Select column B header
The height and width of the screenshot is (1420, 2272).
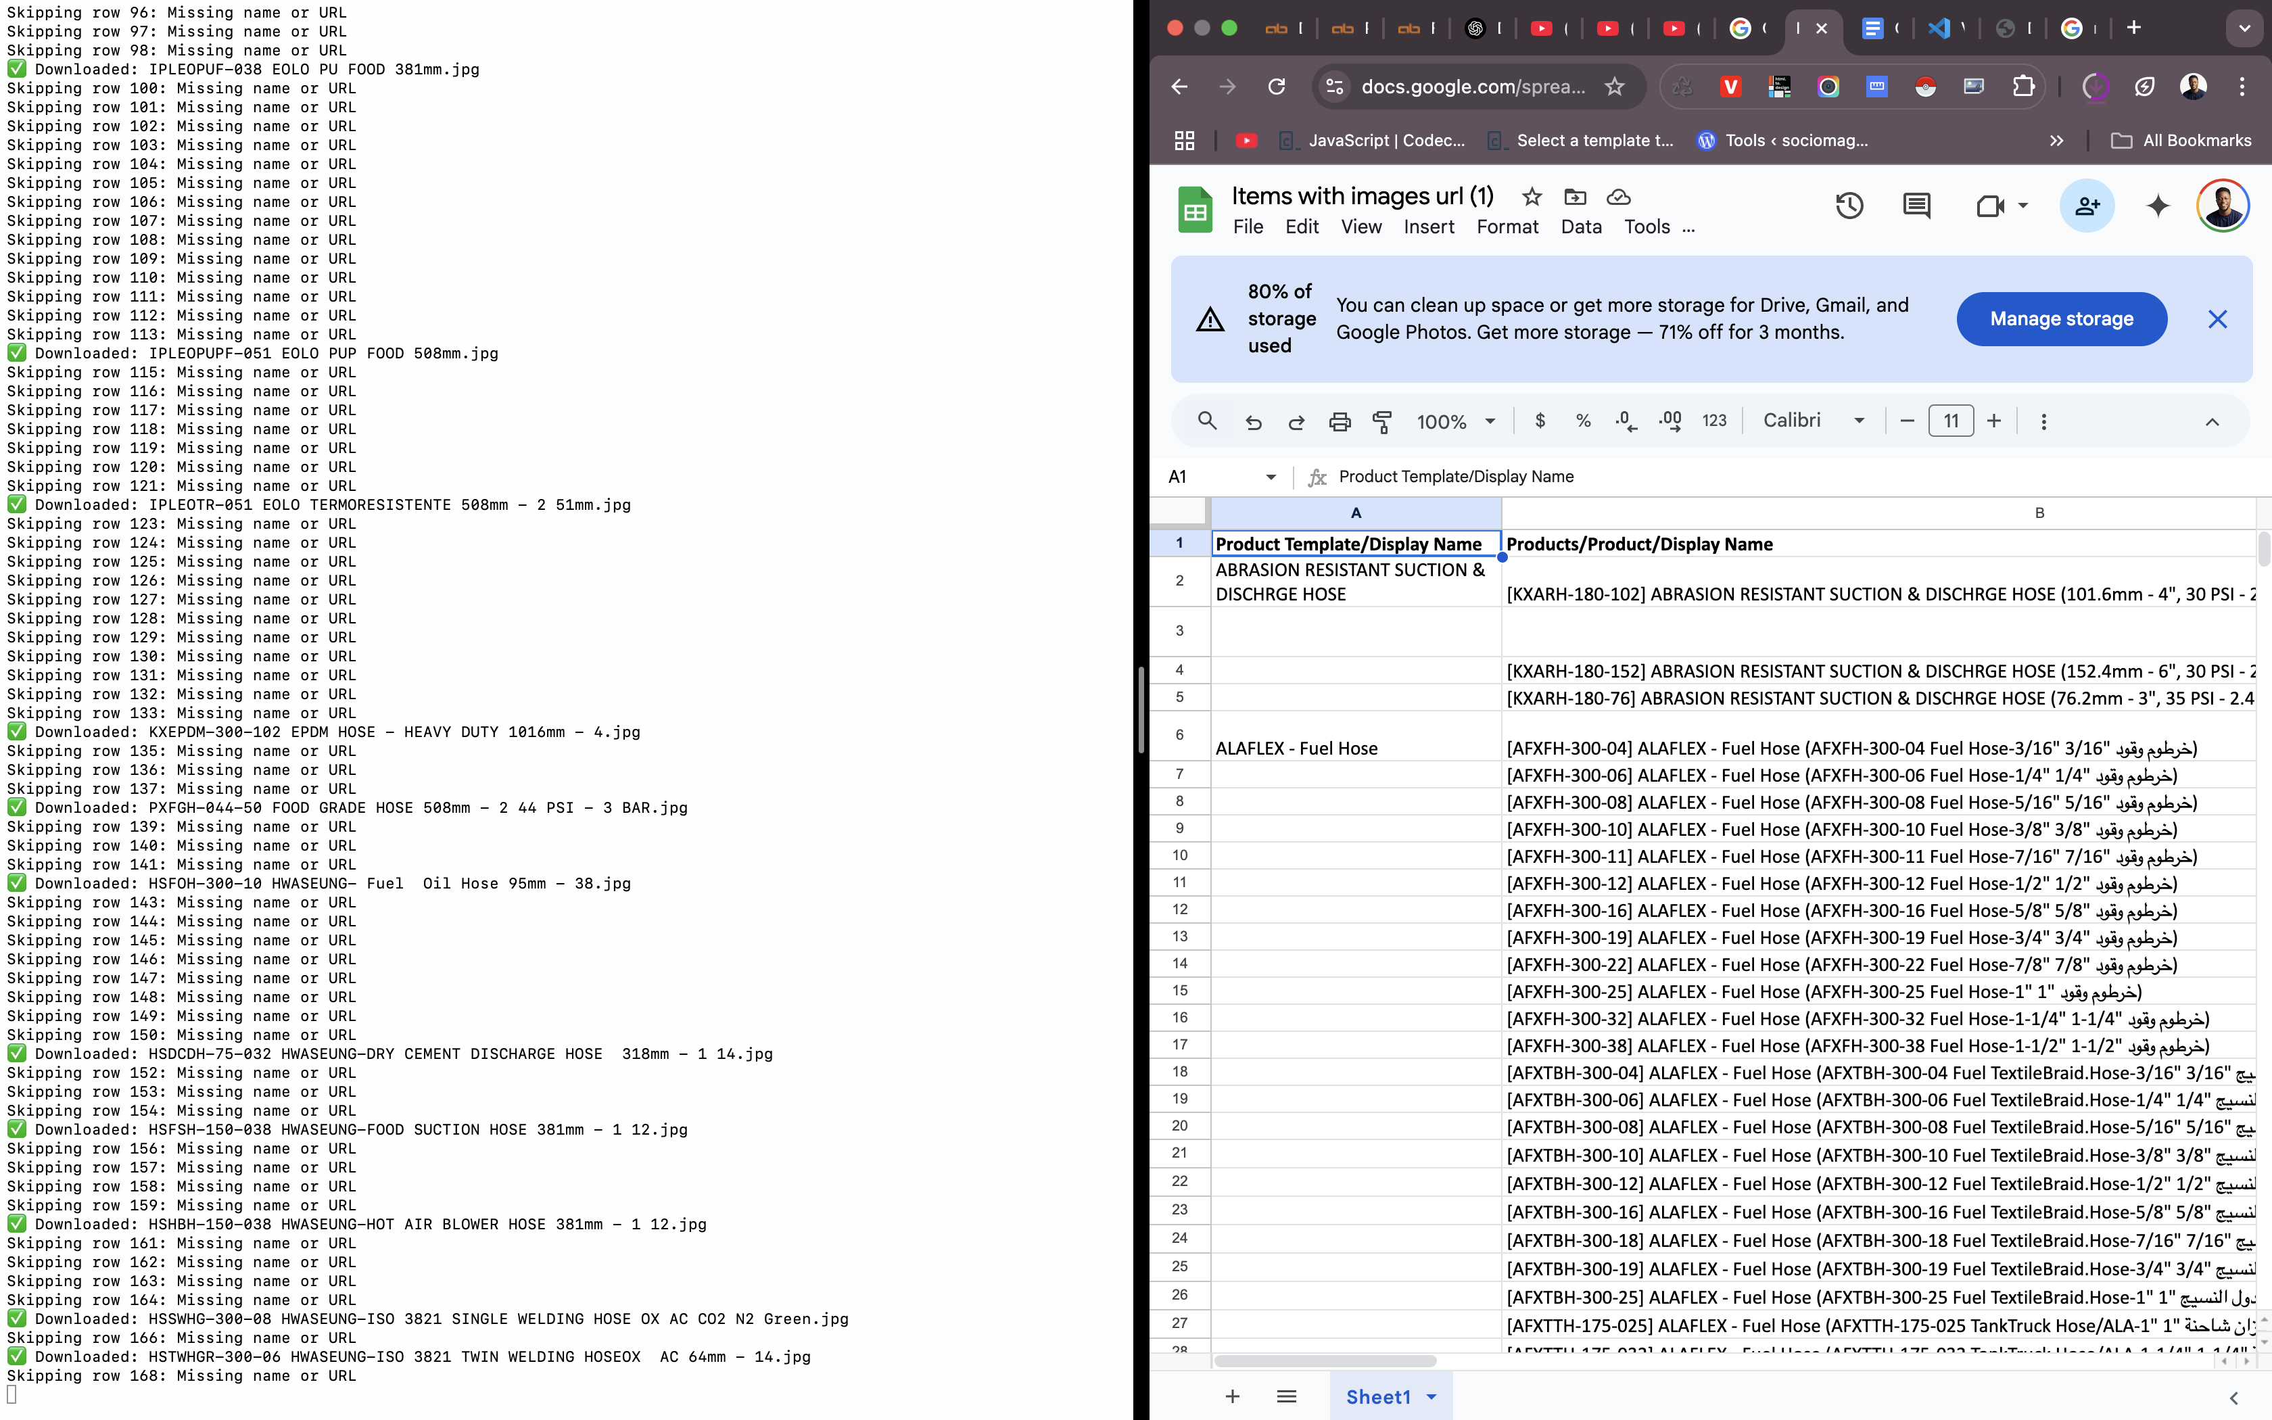[x=1878, y=513]
